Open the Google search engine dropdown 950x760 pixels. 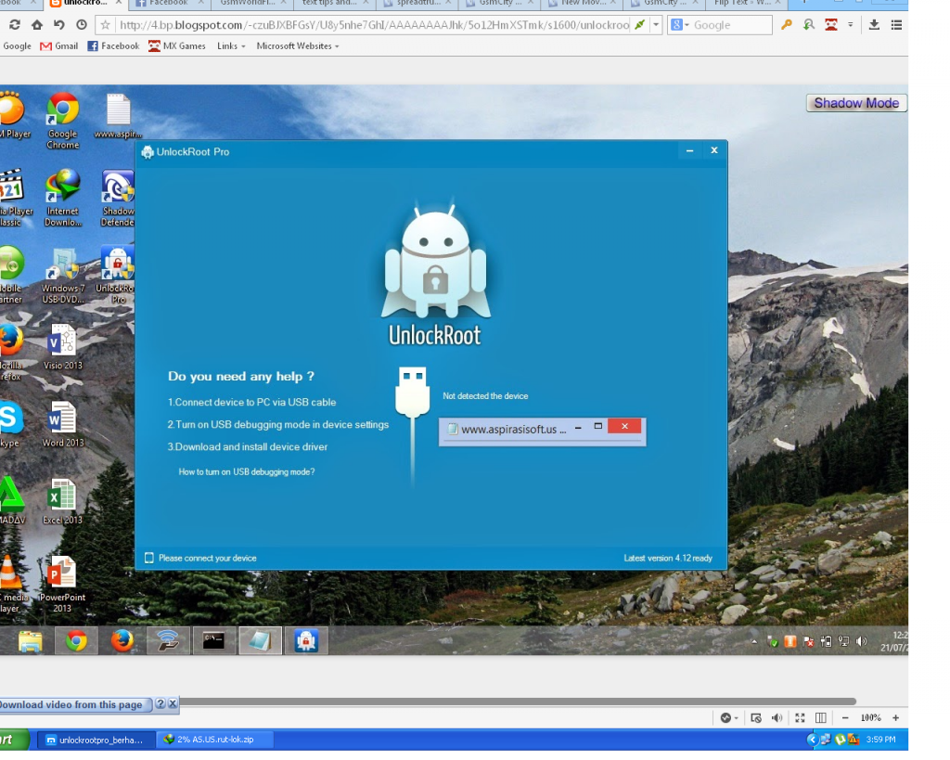click(681, 25)
